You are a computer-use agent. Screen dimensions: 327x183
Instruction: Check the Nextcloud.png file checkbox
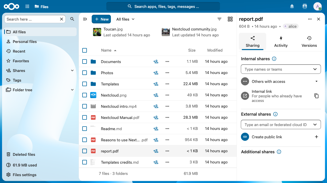pos(85,95)
